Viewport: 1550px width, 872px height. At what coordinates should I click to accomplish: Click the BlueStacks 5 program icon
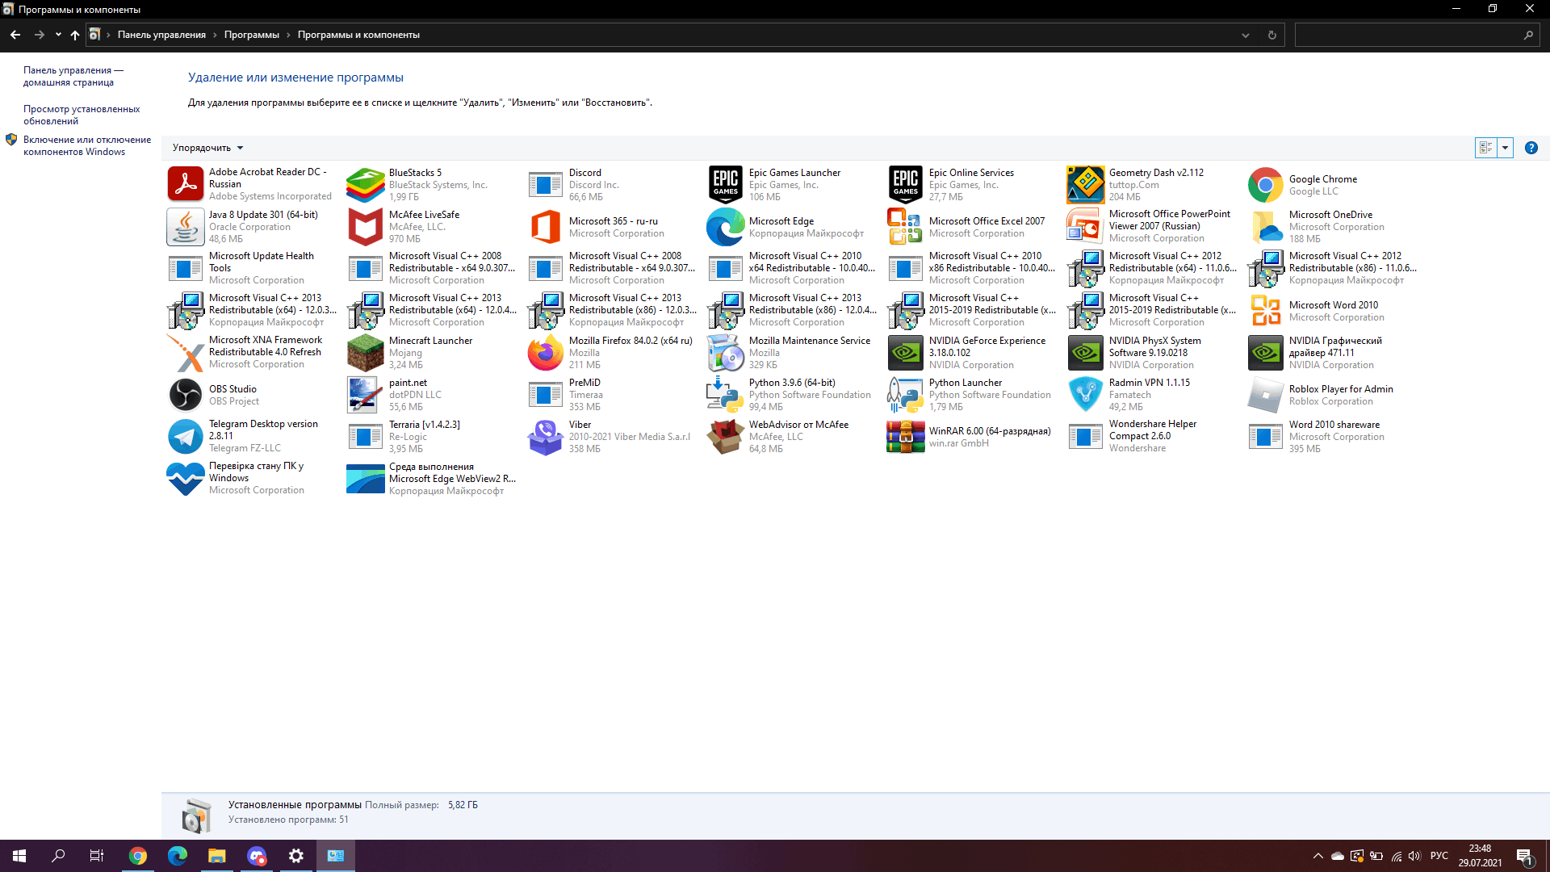[365, 185]
